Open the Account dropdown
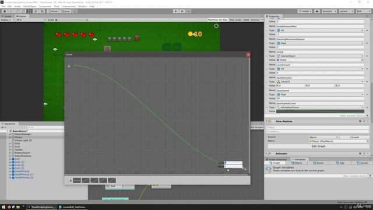Viewport: 373px width, 210px height. tap(329, 11)
